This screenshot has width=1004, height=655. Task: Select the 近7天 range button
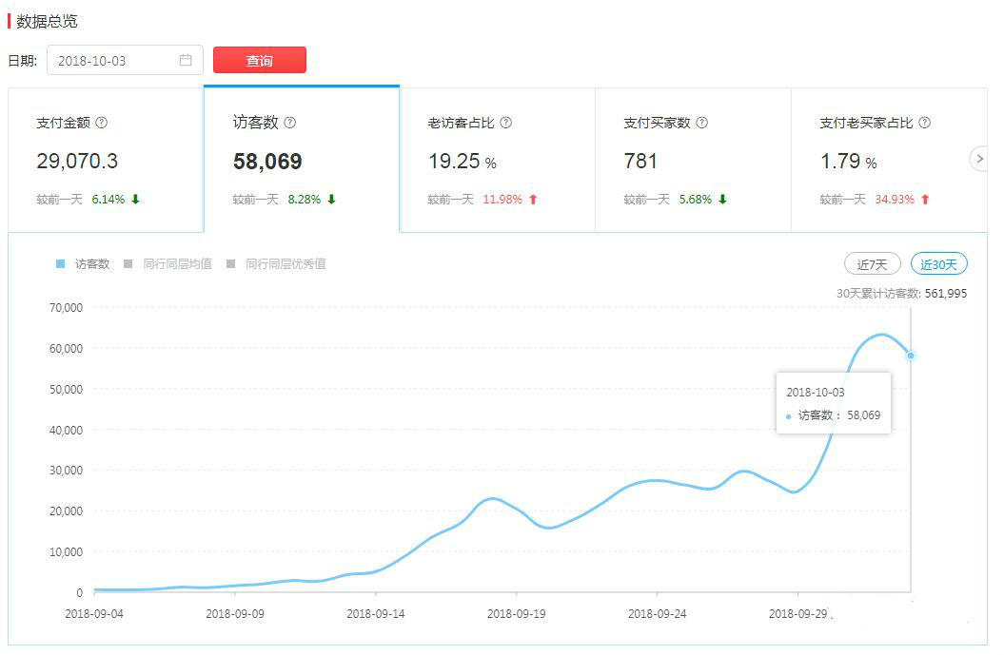(871, 263)
